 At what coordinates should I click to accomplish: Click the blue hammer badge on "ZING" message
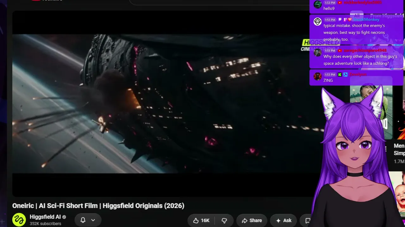tap(345, 75)
